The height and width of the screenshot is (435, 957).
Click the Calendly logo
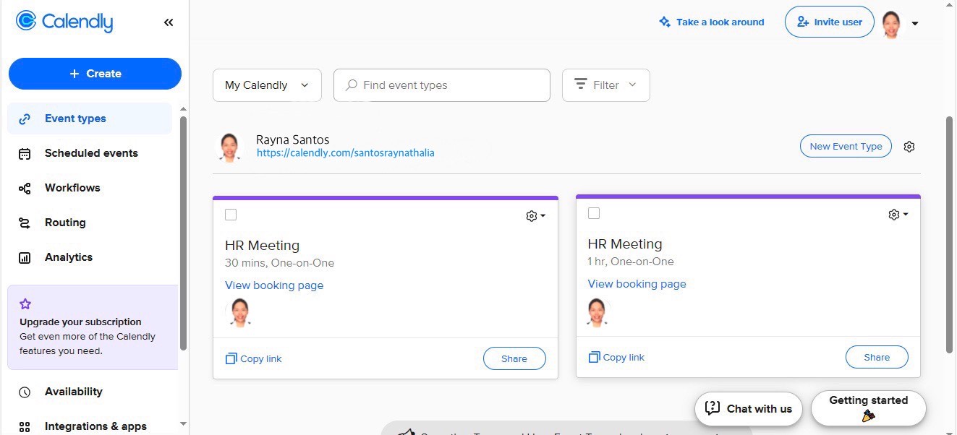click(64, 22)
